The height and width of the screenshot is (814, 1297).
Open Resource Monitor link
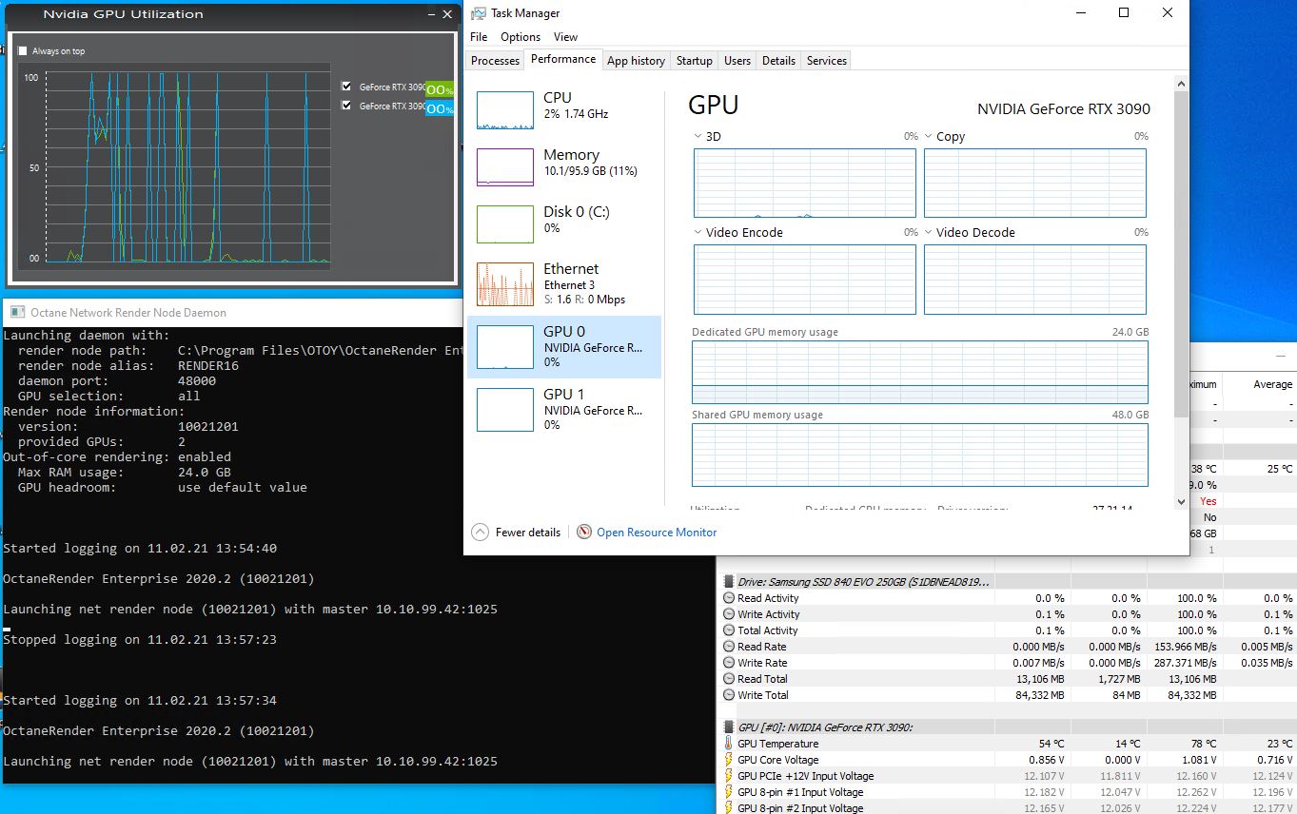[x=657, y=533]
